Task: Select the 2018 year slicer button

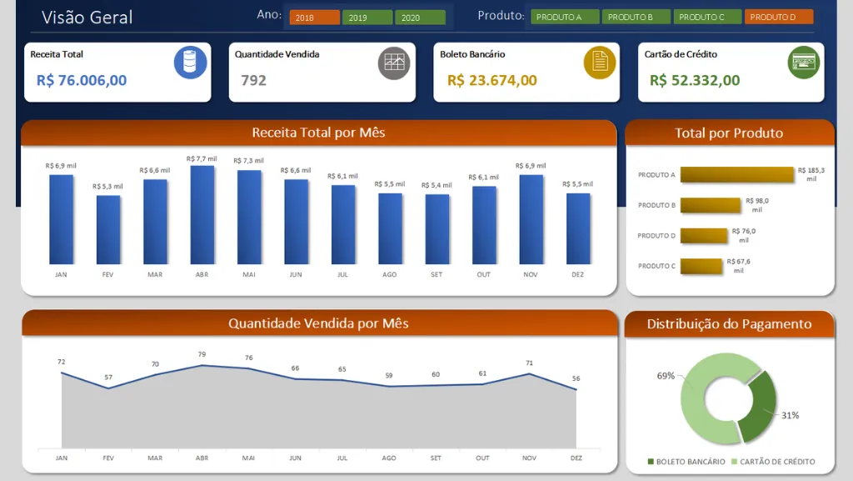Action: tap(314, 18)
